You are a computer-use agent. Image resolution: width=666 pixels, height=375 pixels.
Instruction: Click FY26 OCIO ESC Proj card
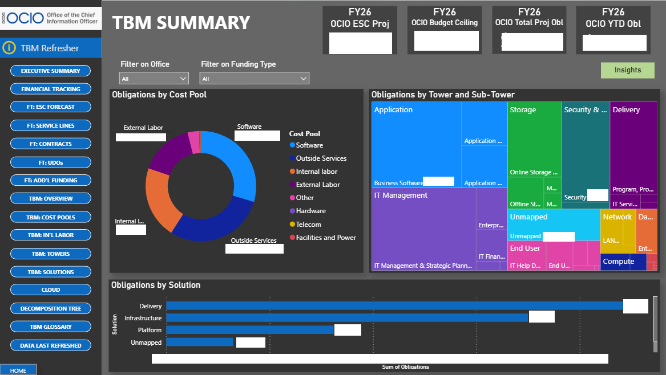360,30
